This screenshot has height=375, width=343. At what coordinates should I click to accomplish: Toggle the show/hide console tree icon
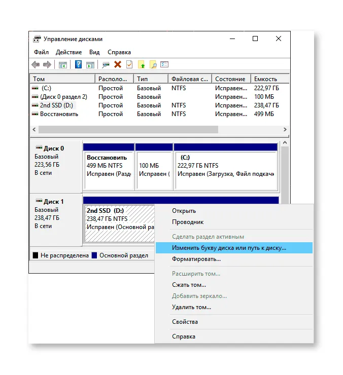point(63,65)
